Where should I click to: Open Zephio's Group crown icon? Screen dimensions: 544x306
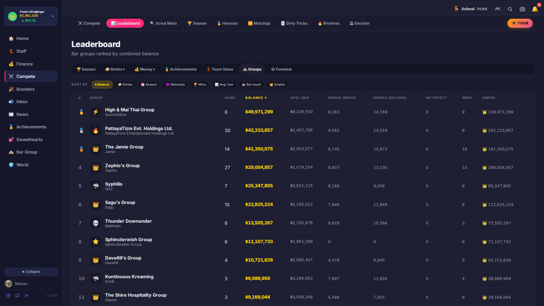pyautogui.click(x=96, y=167)
